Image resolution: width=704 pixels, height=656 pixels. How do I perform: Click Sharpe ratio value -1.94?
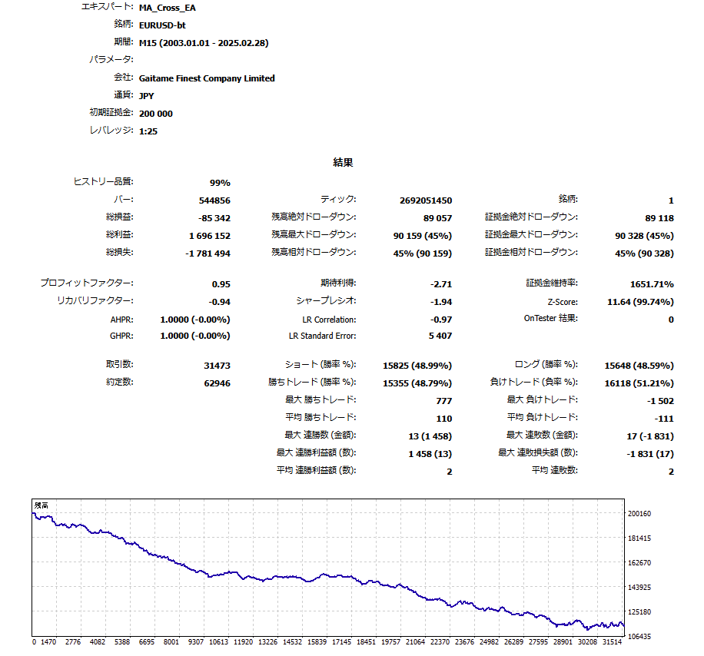[x=441, y=302]
